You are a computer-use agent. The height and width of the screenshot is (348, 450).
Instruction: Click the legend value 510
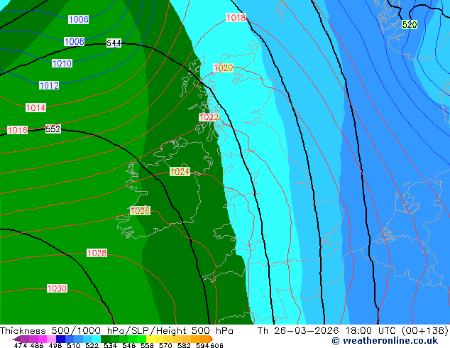(x=74, y=345)
